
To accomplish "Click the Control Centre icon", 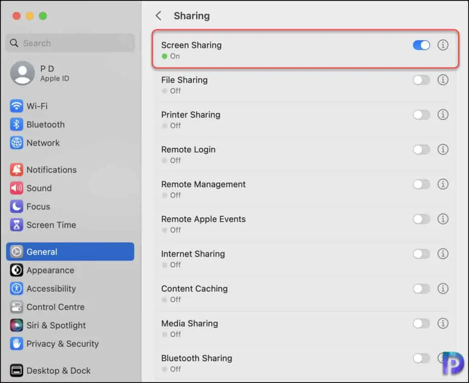I will coord(16,307).
